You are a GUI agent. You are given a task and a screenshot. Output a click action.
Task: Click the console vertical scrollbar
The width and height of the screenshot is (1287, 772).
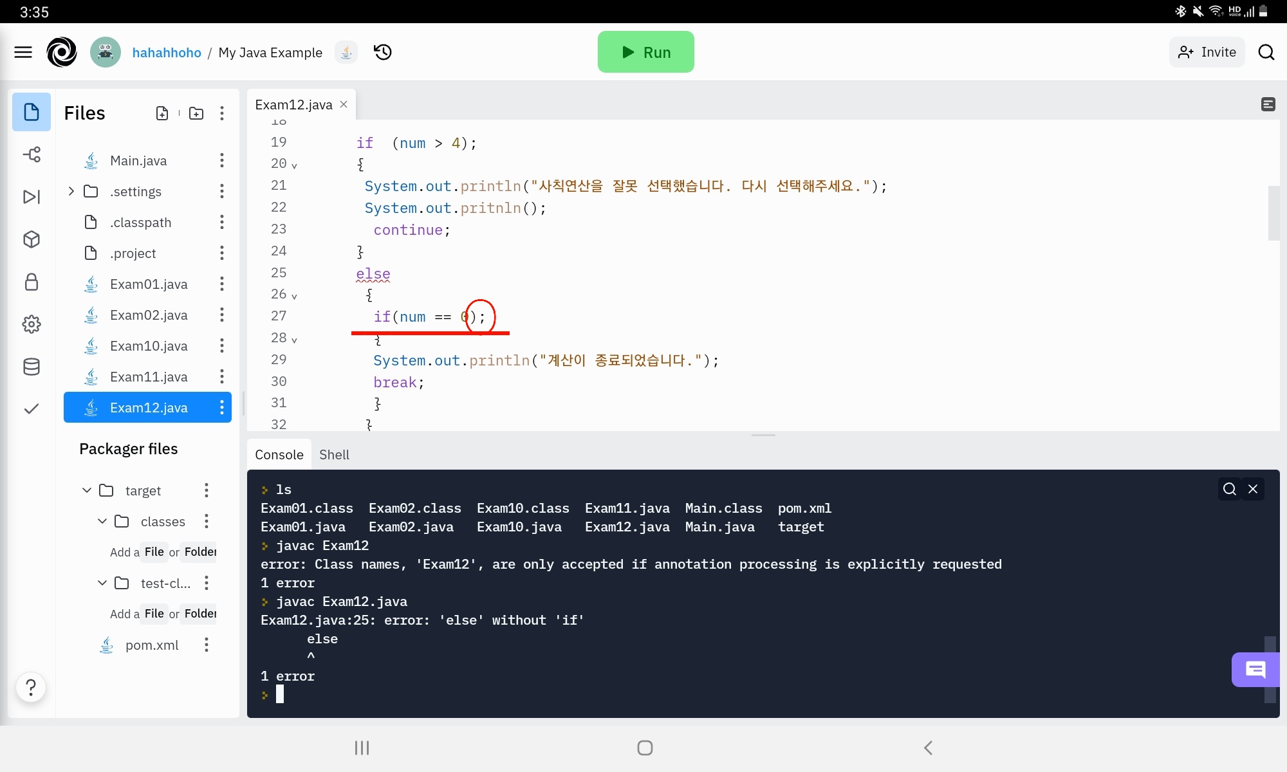coord(1270,669)
